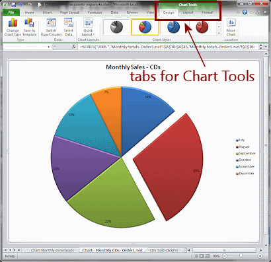Minimize the ribbon caret icon
Screen dimensions: 271x262
point(238,13)
